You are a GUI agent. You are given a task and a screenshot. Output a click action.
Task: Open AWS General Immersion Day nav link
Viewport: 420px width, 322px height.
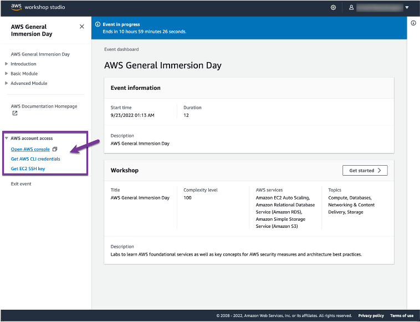click(40, 54)
